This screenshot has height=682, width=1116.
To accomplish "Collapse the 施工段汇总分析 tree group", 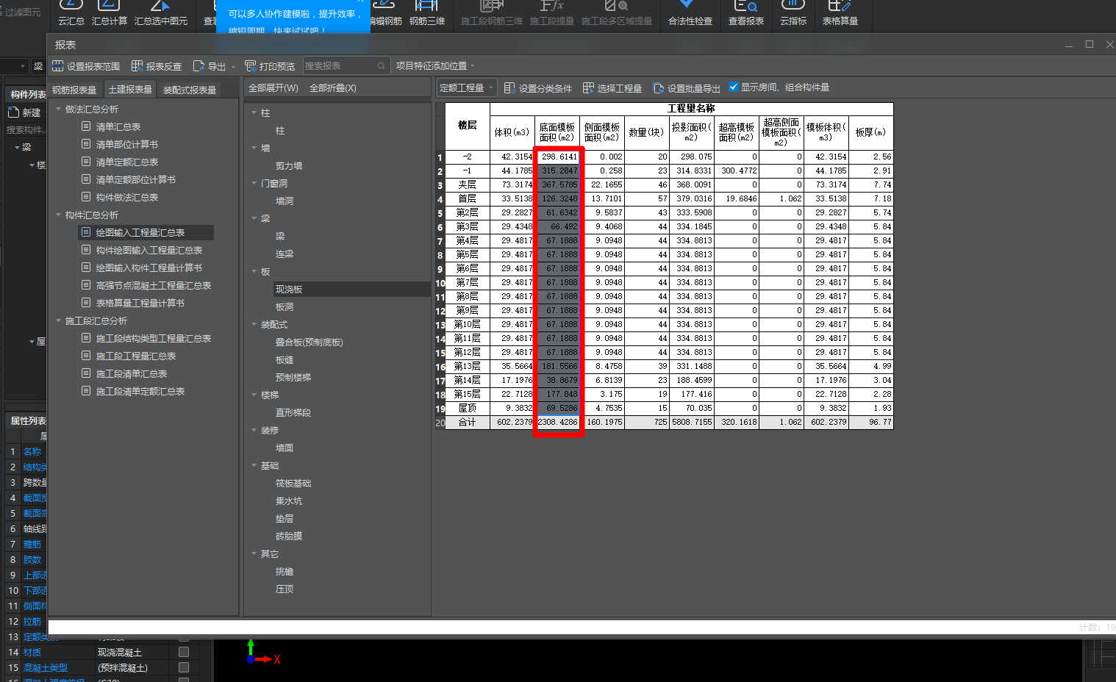I will [x=59, y=321].
